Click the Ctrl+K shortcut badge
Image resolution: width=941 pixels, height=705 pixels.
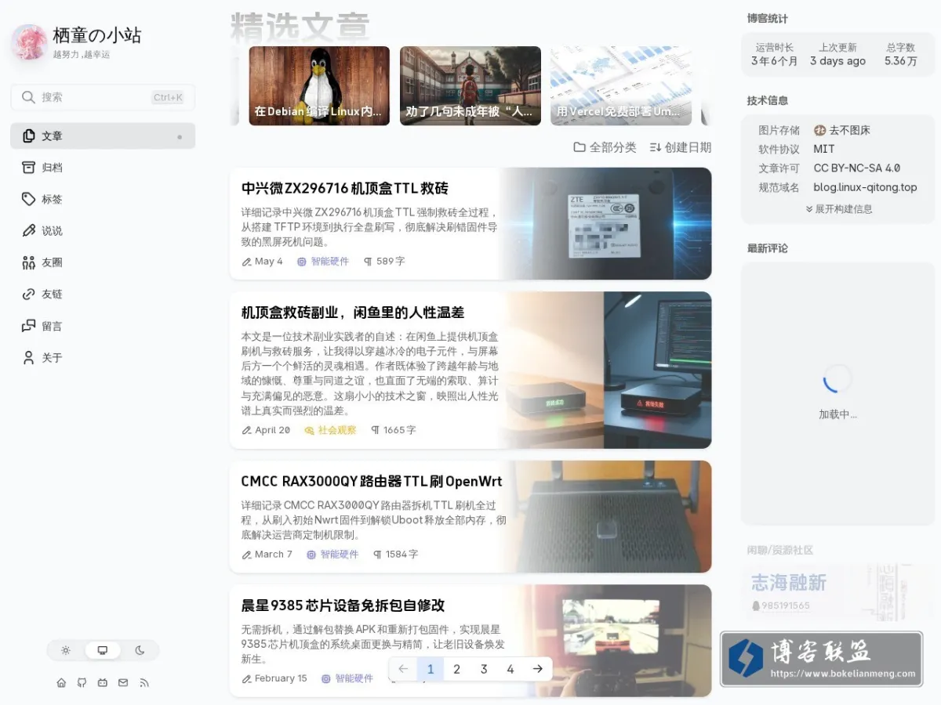click(168, 98)
